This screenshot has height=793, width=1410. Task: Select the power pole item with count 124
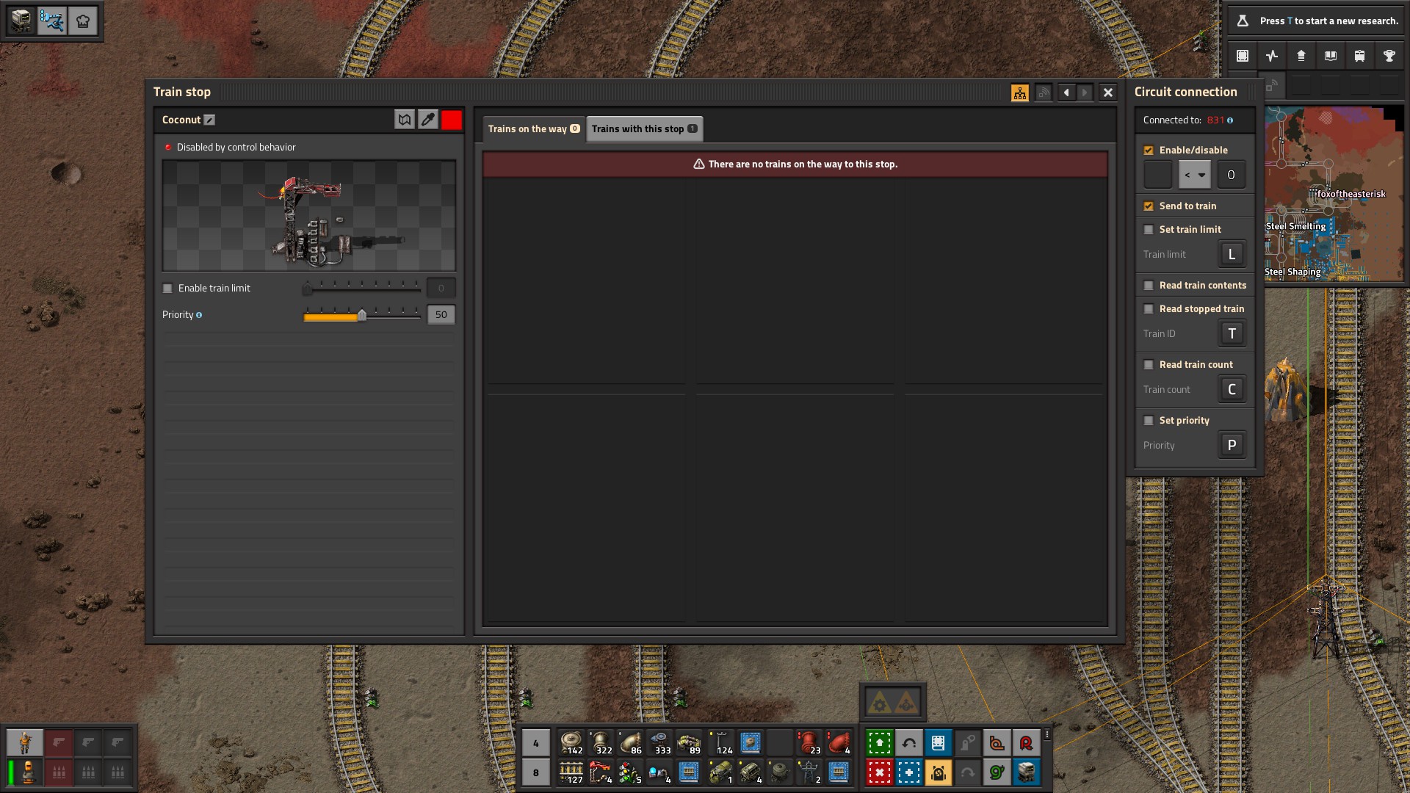pos(721,743)
